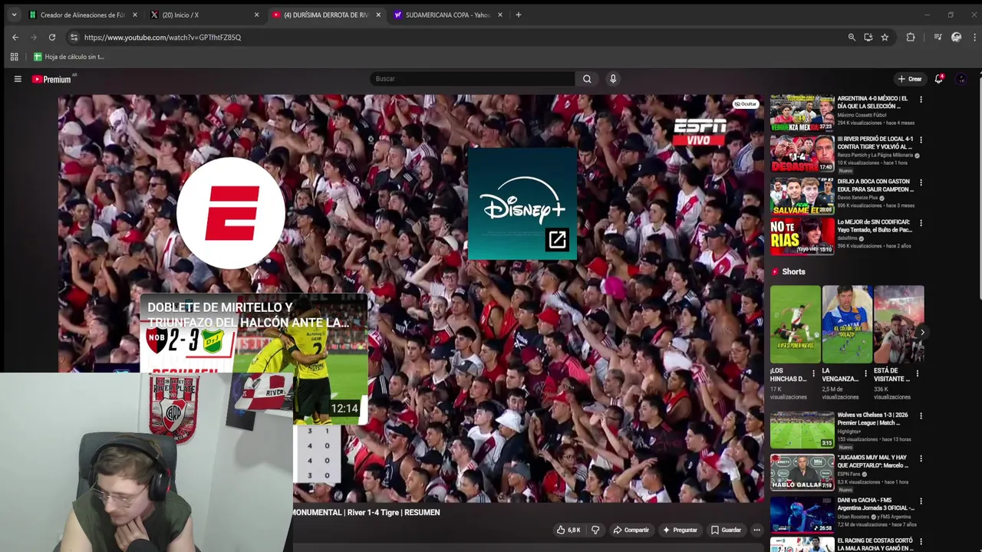
Task: Open options for LOS HINCHAS short
Action: tap(814, 374)
